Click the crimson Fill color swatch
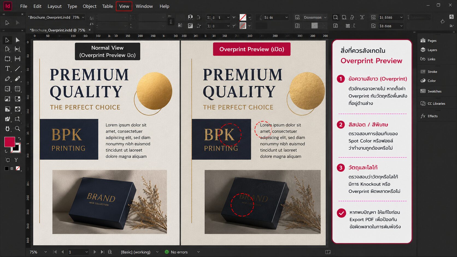 tap(10, 142)
